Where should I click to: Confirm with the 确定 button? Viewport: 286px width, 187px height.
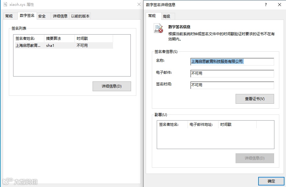(x=271, y=181)
